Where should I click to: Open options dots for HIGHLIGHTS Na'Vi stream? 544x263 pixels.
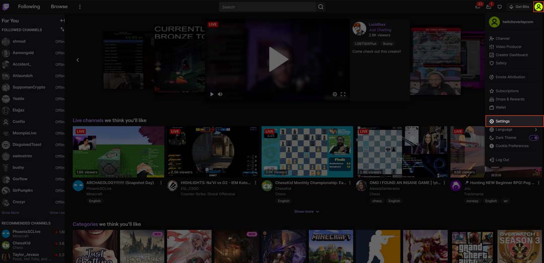(255, 182)
